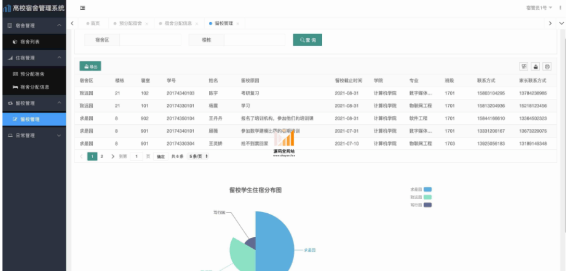Collapse the 住宿管理 sidebar group

(34, 58)
